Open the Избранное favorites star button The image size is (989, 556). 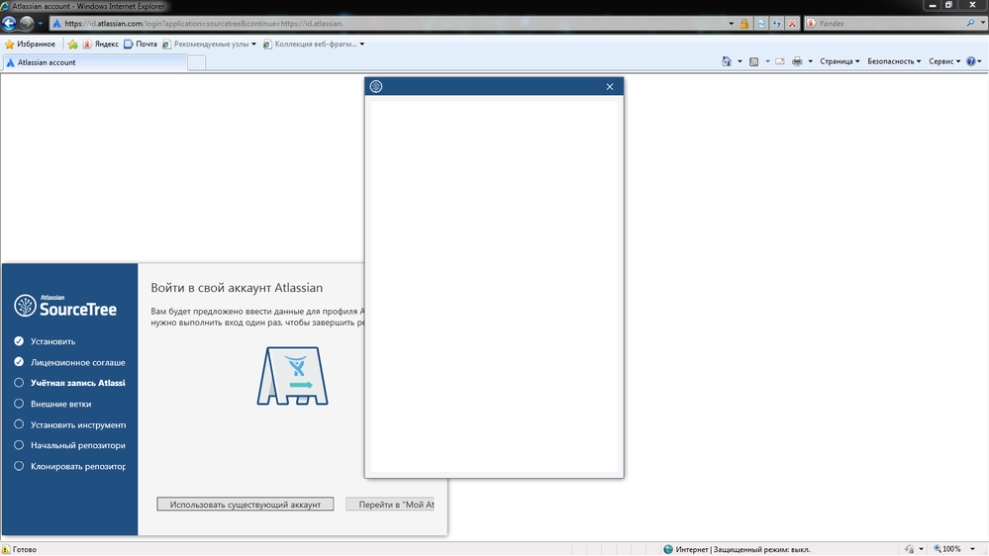point(31,45)
